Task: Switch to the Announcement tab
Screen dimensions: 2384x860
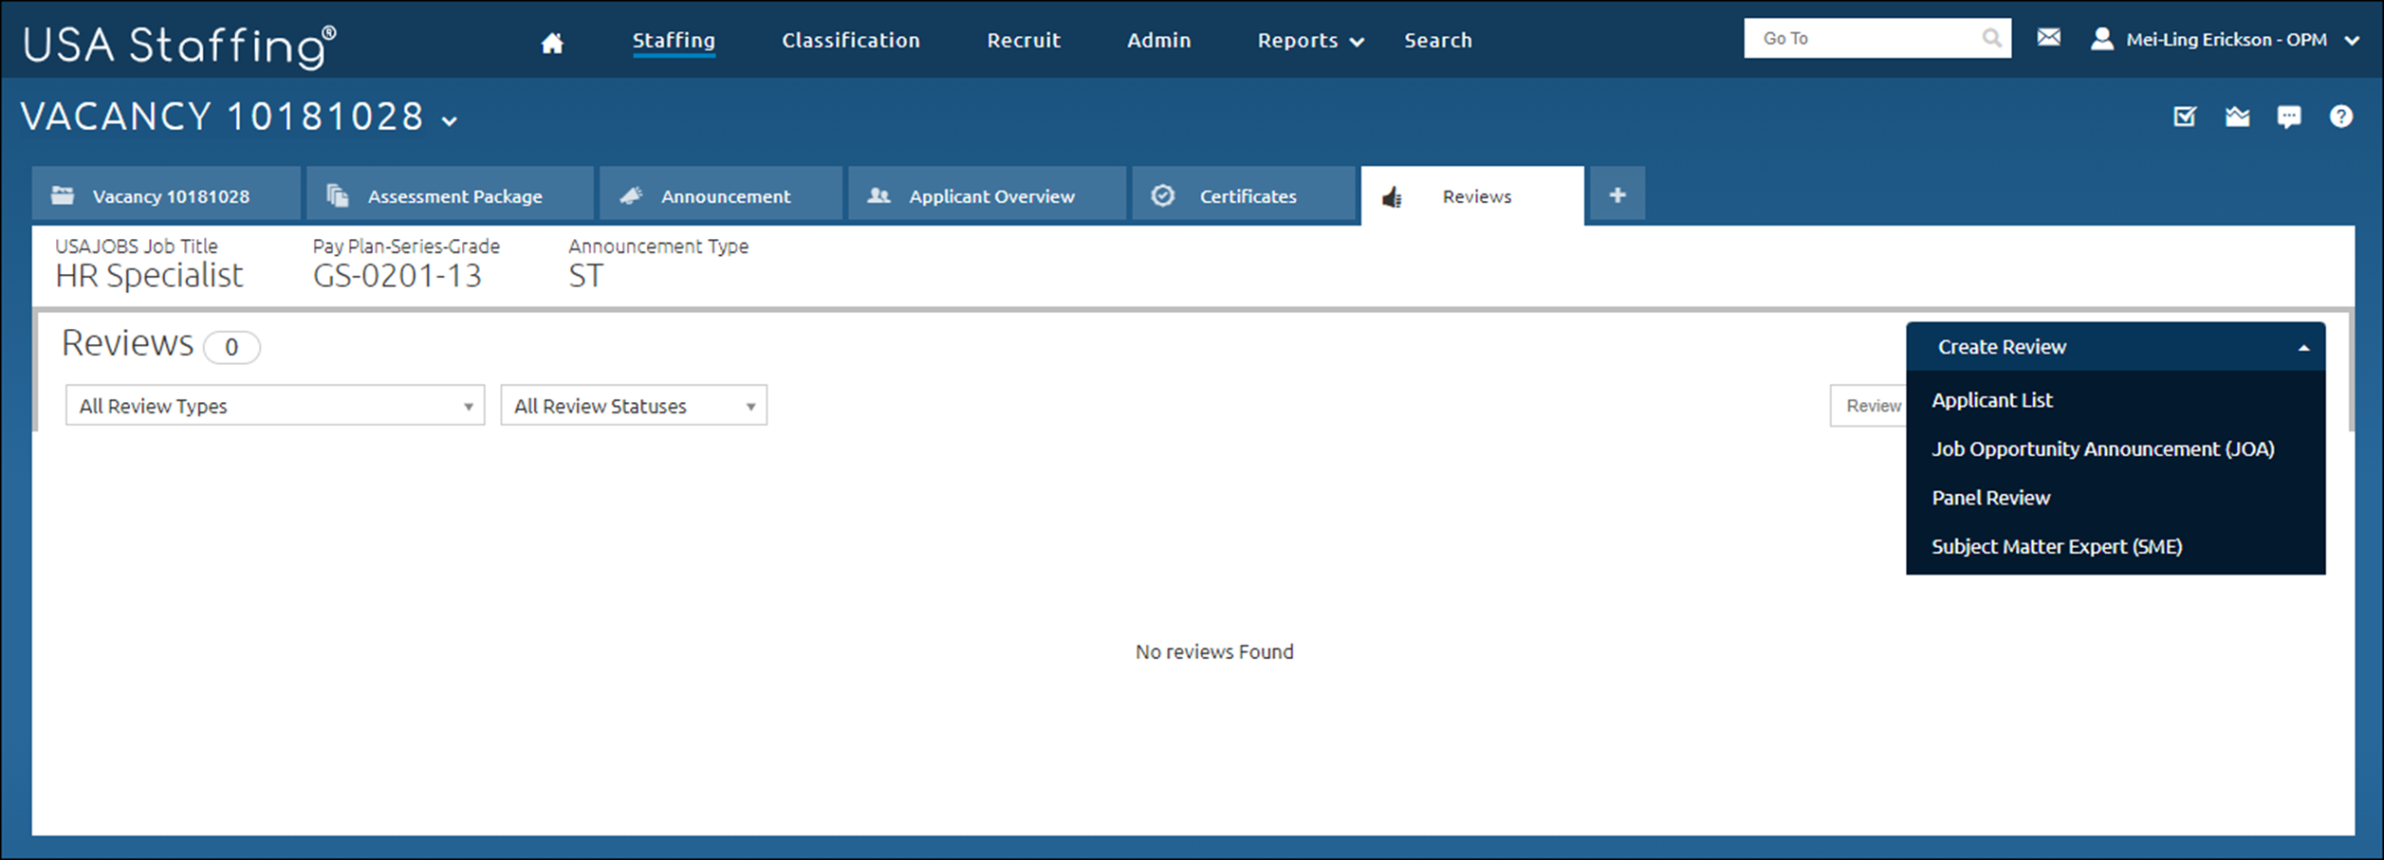Action: point(721,195)
